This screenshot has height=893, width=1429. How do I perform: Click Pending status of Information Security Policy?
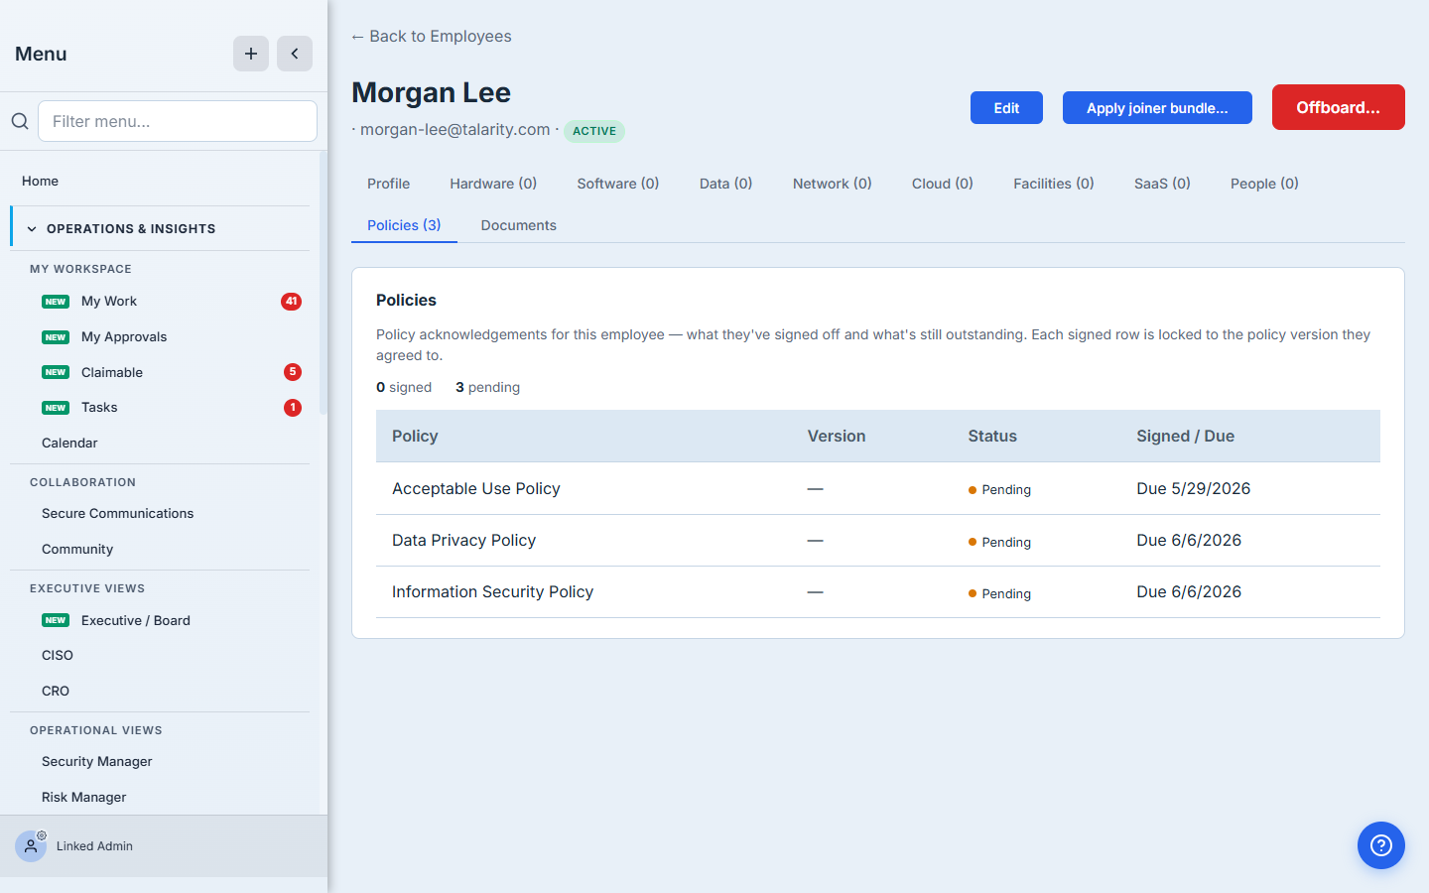pyautogui.click(x=1000, y=593)
